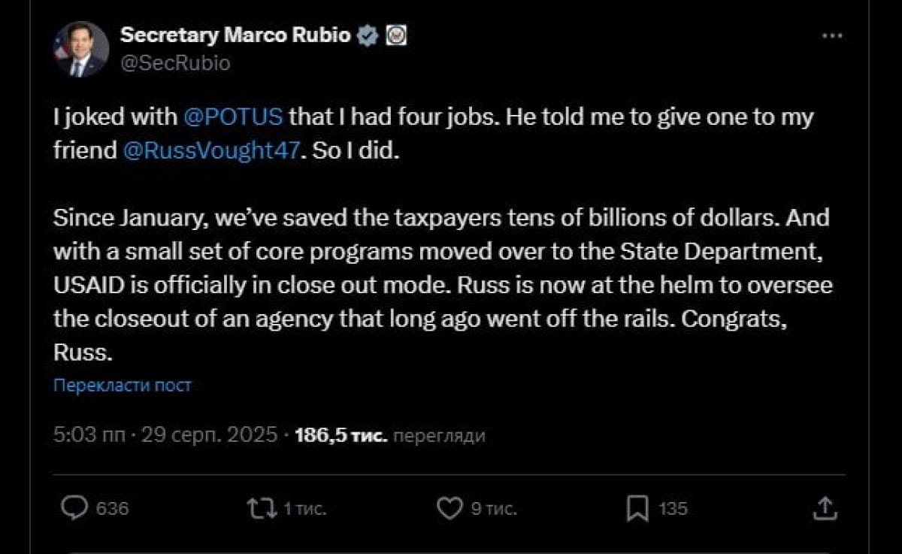Screen dimensions: 902x554
Task: Open the @POTUS mention link
Action: pyautogui.click(x=233, y=117)
